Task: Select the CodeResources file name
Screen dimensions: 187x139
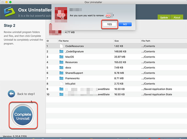Action: click(75, 46)
